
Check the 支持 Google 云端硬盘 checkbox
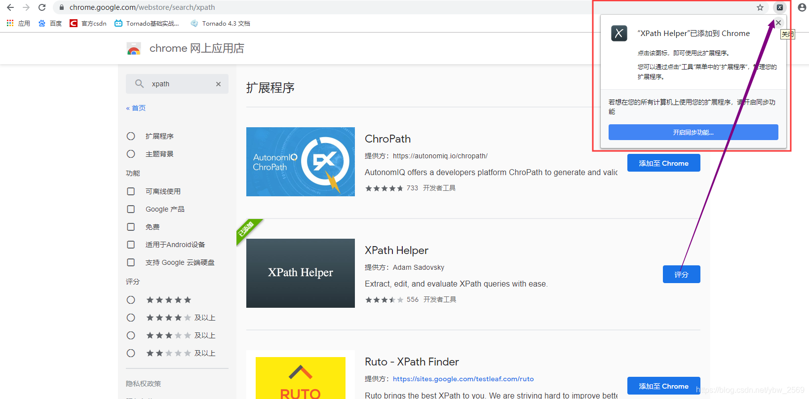coord(131,262)
